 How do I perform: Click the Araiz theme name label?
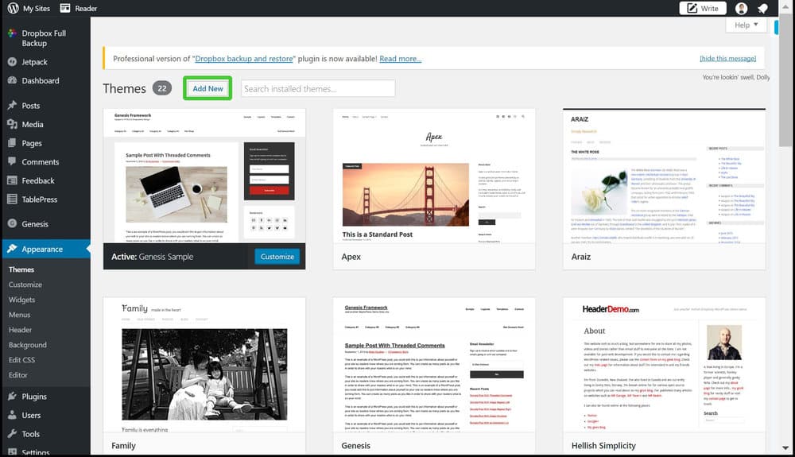(x=581, y=257)
